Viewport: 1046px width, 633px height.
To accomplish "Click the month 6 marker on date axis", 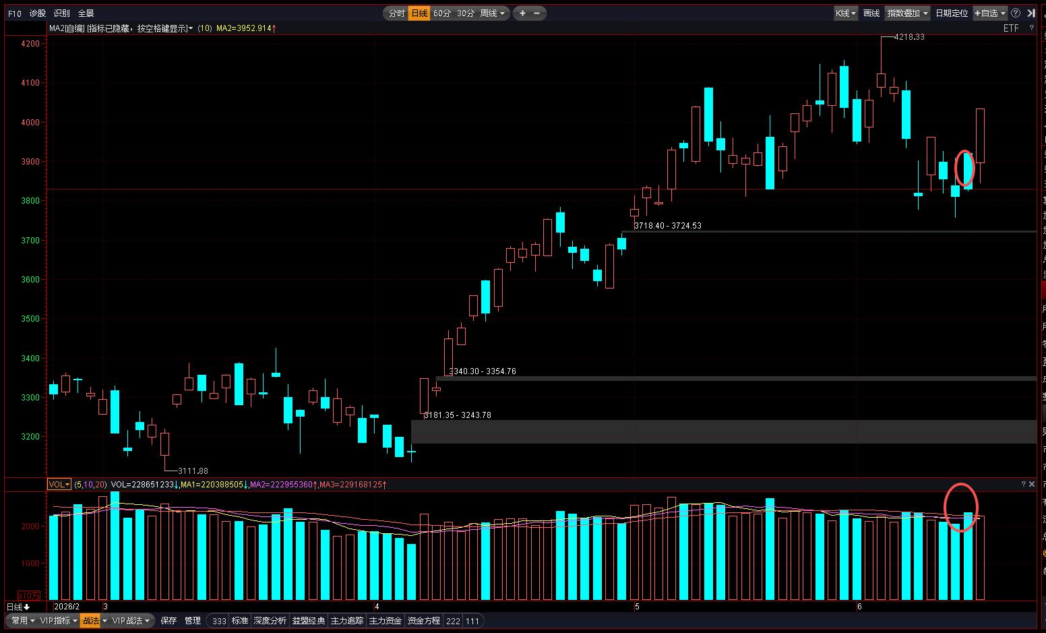I will pyautogui.click(x=859, y=607).
